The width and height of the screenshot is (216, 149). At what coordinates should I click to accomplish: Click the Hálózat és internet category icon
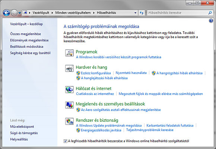click(69, 90)
